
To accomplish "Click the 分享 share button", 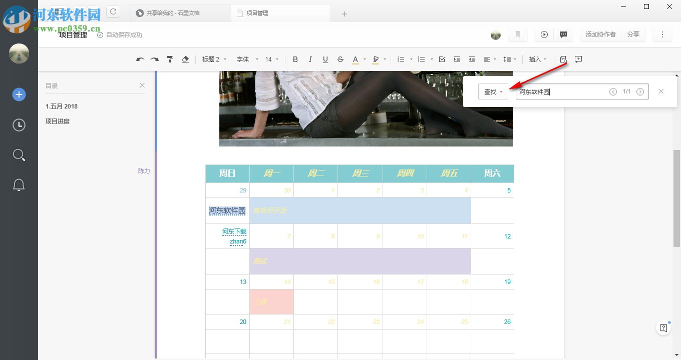I will (x=633, y=34).
